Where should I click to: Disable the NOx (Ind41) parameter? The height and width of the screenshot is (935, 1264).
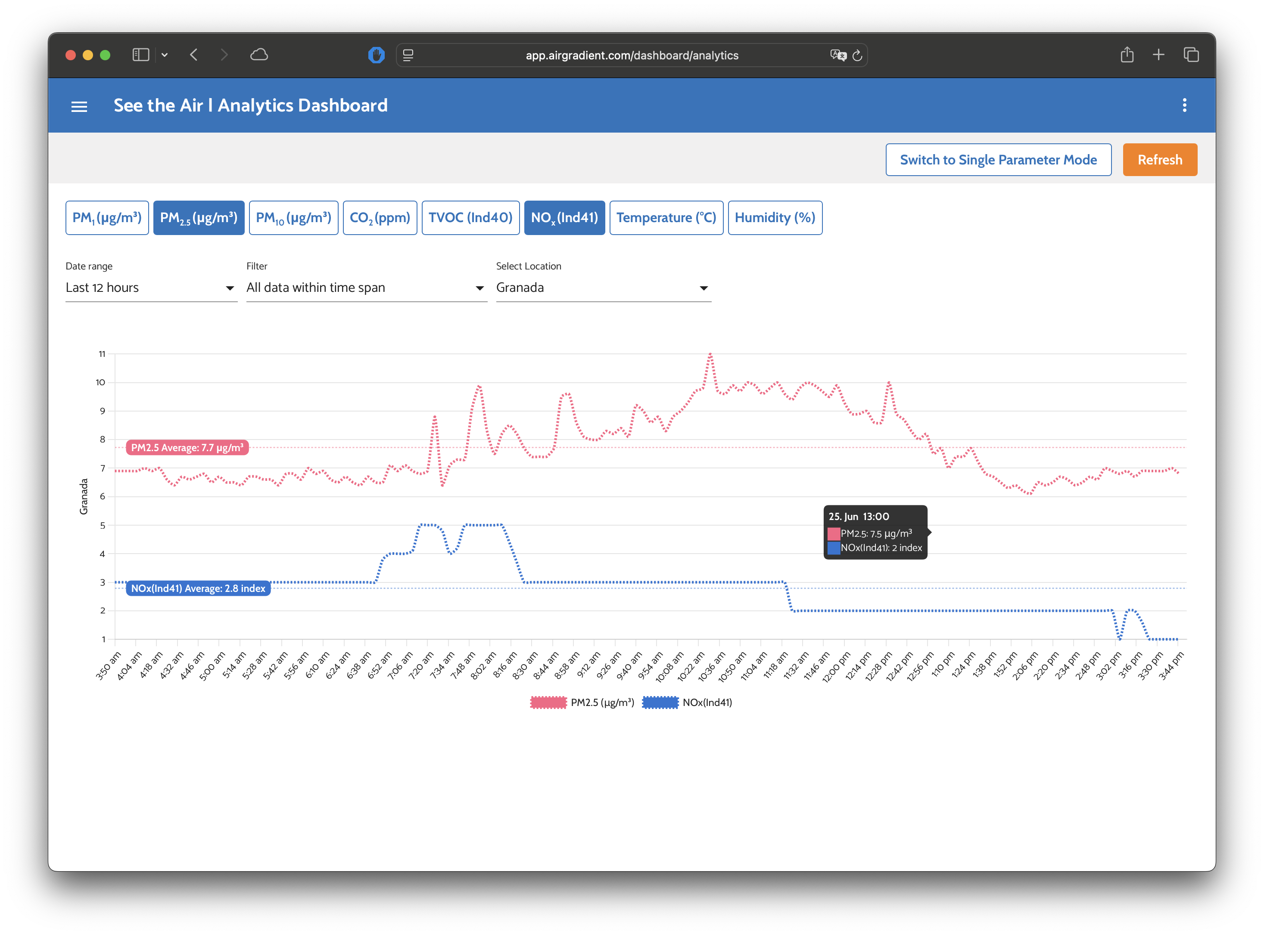[x=564, y=218]
